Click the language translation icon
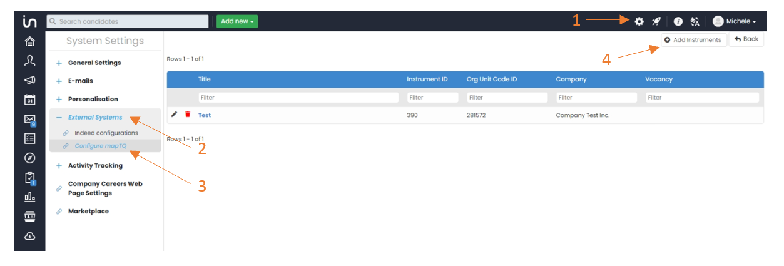The height and width of the screenshot is (266, 784). [x=695, y=21]
